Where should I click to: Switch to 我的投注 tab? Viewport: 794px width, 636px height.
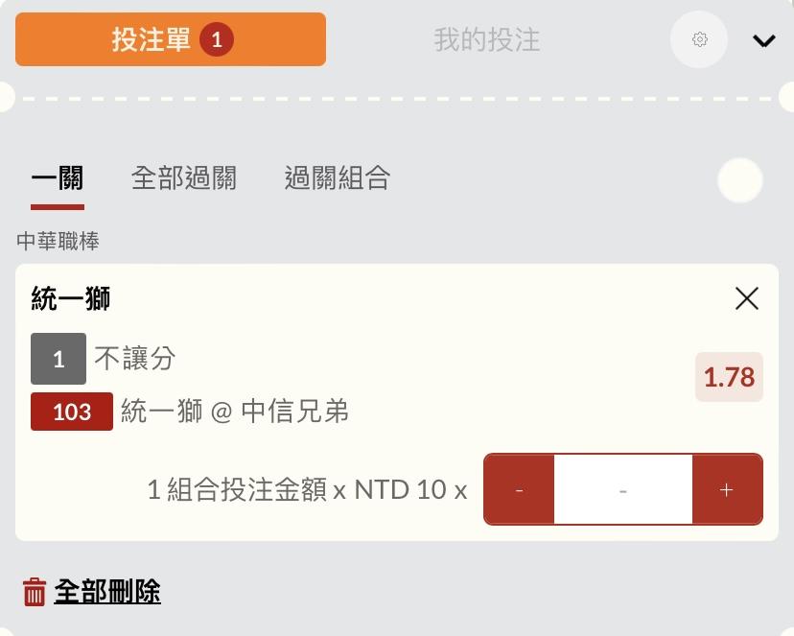point(486,39)
